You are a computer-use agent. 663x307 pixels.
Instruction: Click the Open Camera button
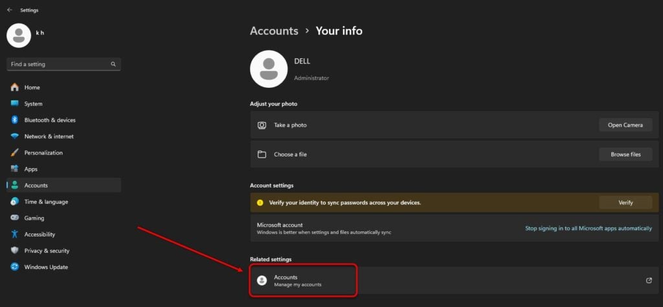pyautogui.click(x=625, y=125)
